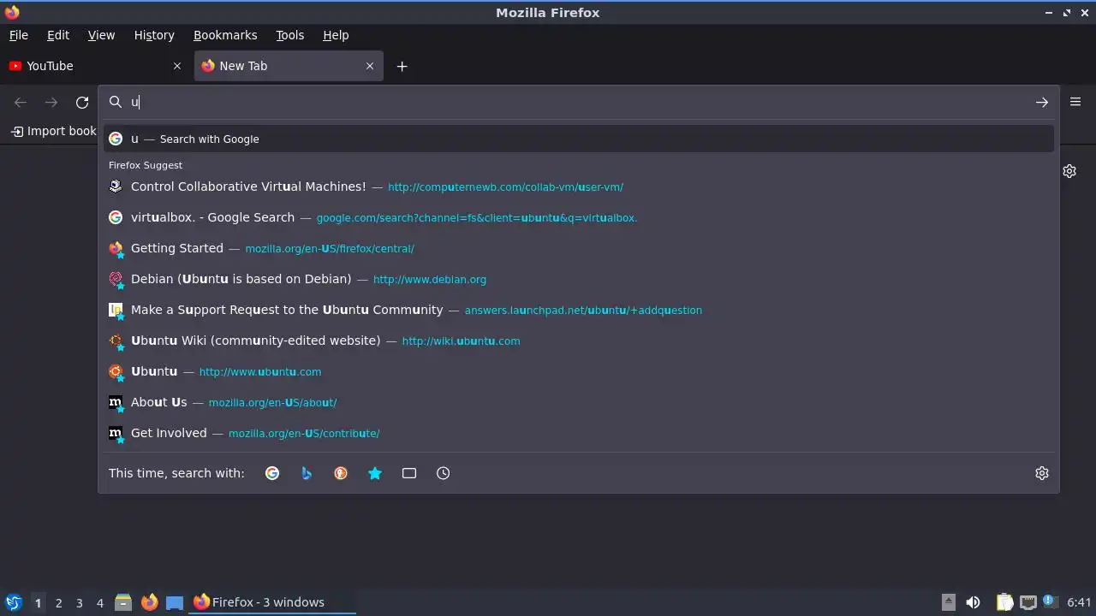Open search settings gear in dropdown

click(1042, 473)
